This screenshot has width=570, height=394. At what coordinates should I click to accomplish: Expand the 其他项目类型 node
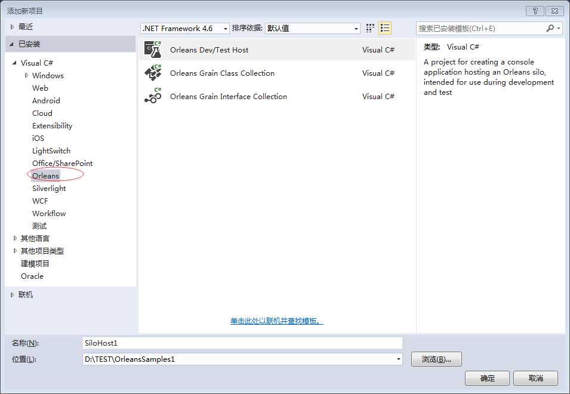[x=15, y=251]
